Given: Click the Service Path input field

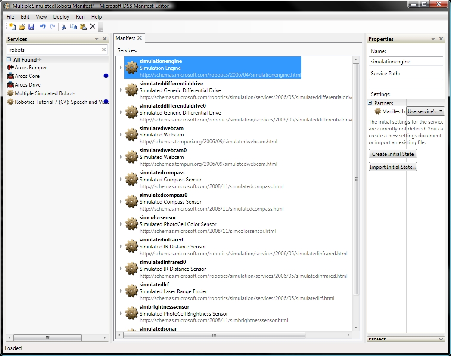Looking at the screenshot, I should pos(406,84).
